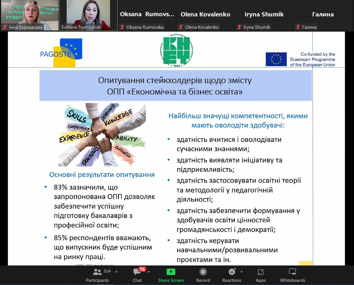Open the Participants panel
This screenshot has width=354, height=285.
(97, 275)
